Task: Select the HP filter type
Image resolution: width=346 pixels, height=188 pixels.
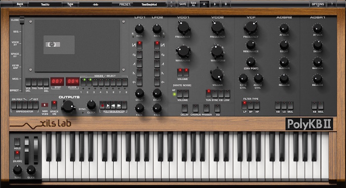Action: click(x=257, y=105)
